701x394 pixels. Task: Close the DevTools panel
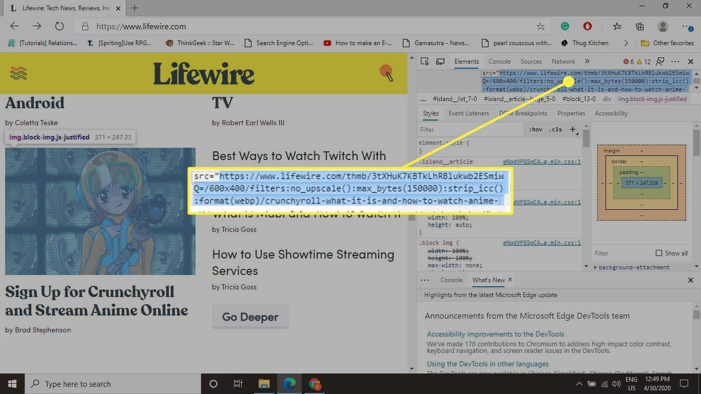coord(691,62)
